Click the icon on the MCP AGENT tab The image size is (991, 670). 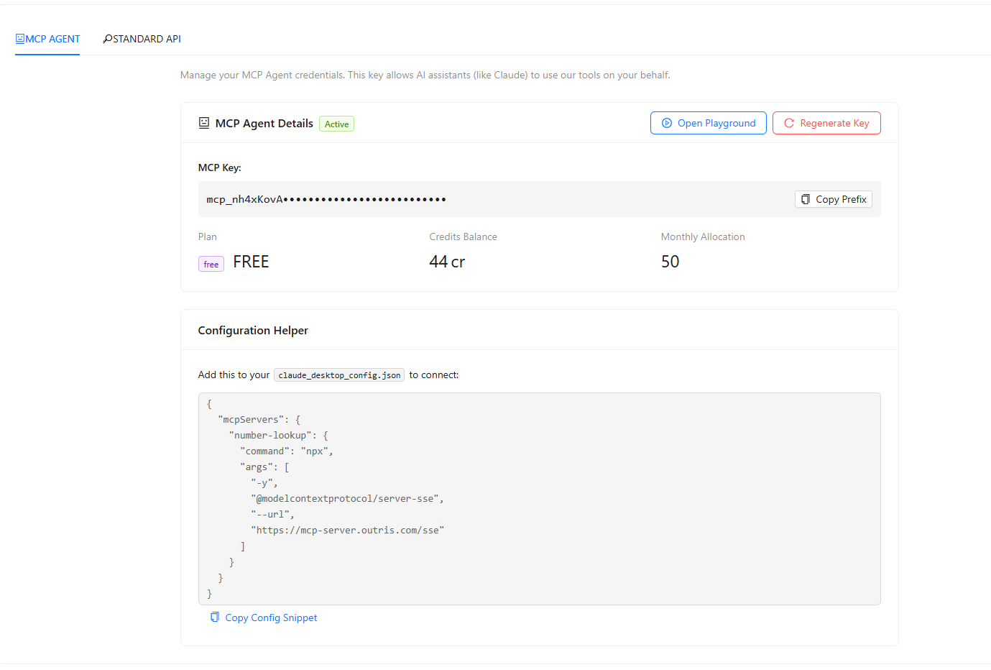20,38
